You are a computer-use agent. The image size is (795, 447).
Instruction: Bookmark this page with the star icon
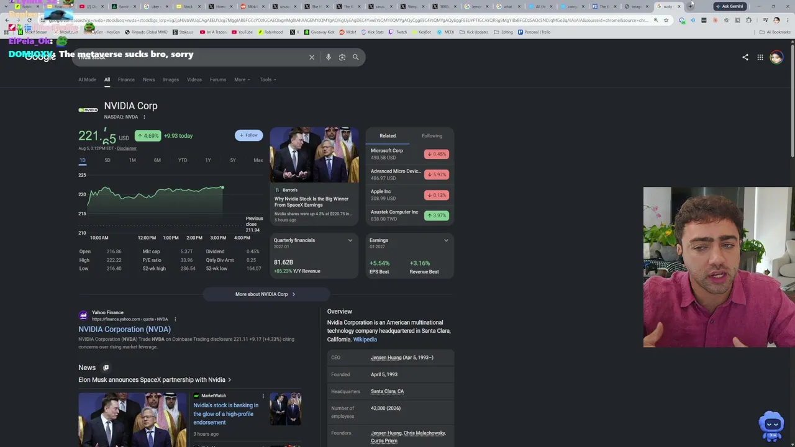coord(666,20)
